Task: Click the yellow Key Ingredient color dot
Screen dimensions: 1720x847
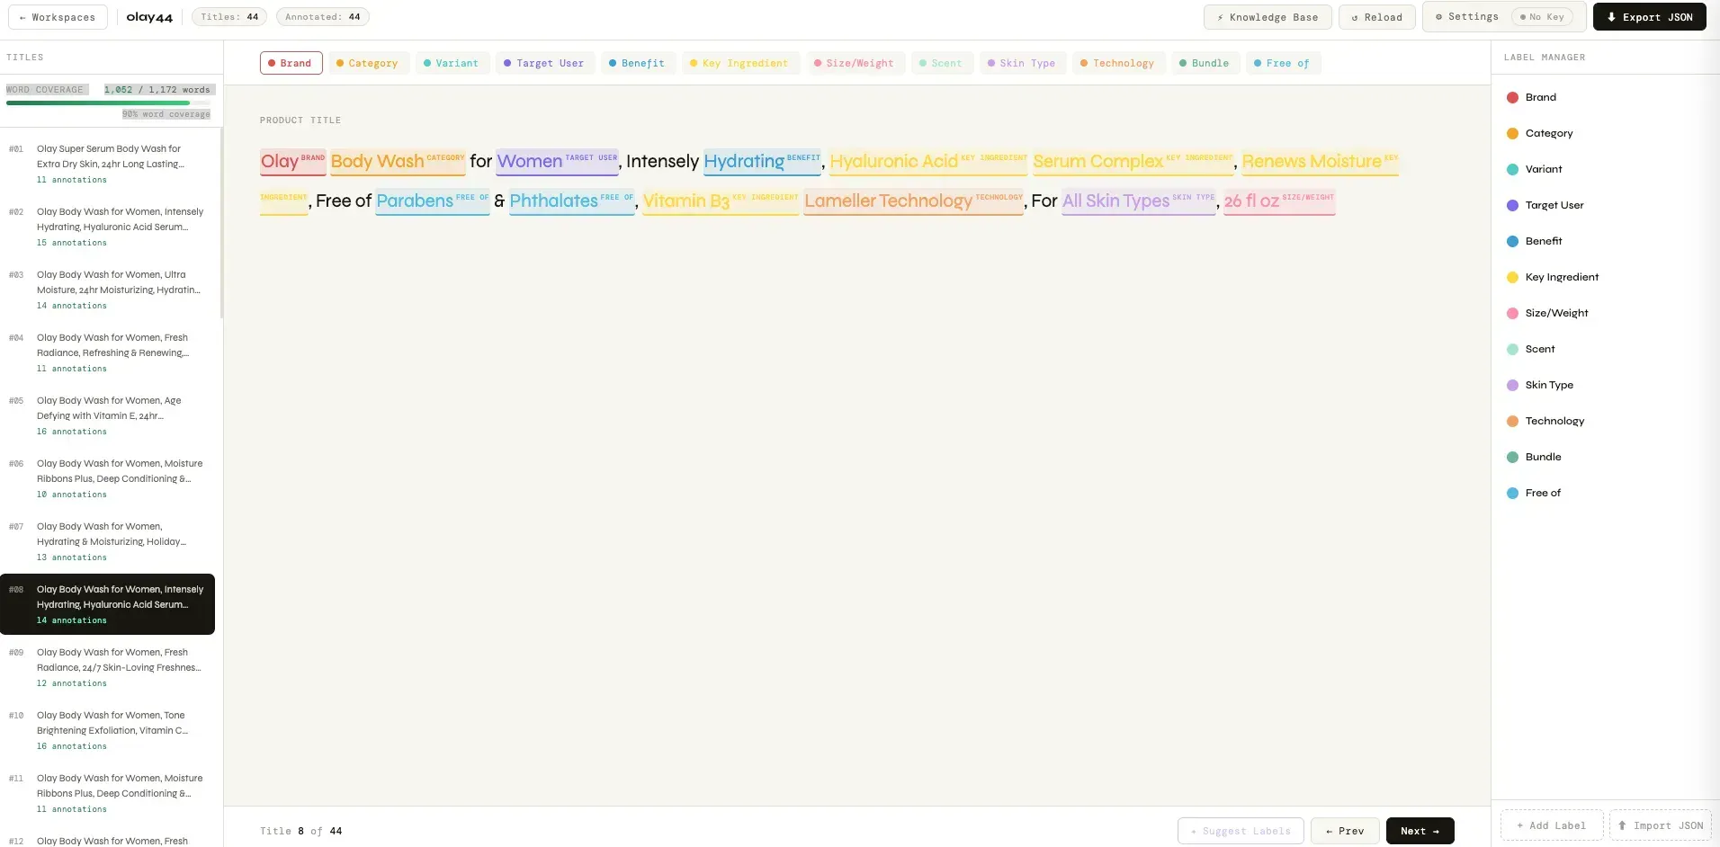Action: [1512, 277]
